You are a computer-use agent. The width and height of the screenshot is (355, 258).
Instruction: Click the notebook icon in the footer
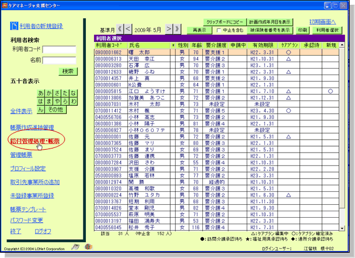(75, 247)
